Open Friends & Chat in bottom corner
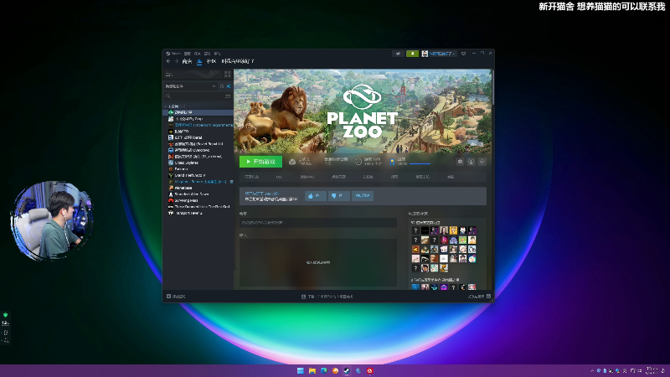 [x=479, y=297]
